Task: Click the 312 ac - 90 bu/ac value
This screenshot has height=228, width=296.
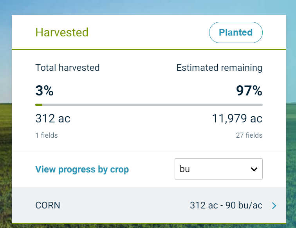Action: tap(226, 205)
